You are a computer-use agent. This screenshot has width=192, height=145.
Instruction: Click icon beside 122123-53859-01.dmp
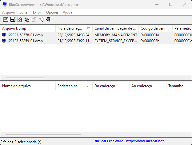coord(4,41)
